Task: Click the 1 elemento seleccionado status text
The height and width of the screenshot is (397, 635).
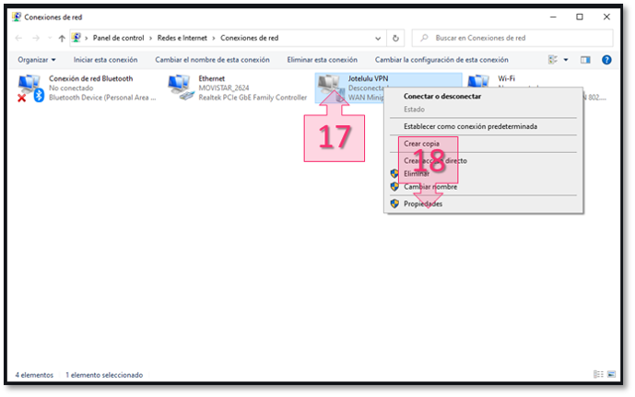Action: (x=104, y=375)
